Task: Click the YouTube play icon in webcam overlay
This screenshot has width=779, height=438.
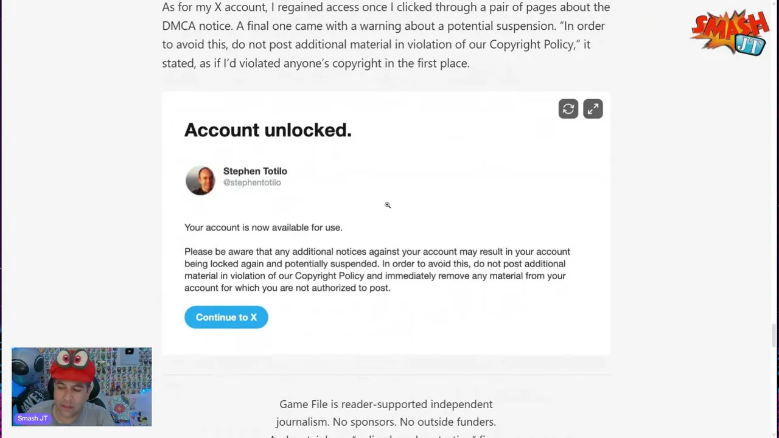Action: pyautogui.click(x=129, y=352)
